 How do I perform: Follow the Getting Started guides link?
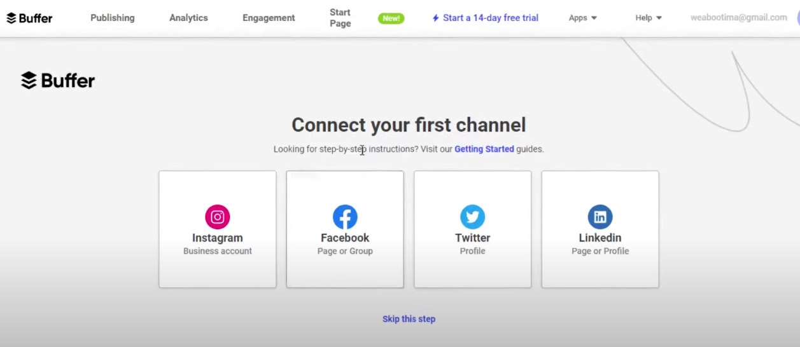484,149
